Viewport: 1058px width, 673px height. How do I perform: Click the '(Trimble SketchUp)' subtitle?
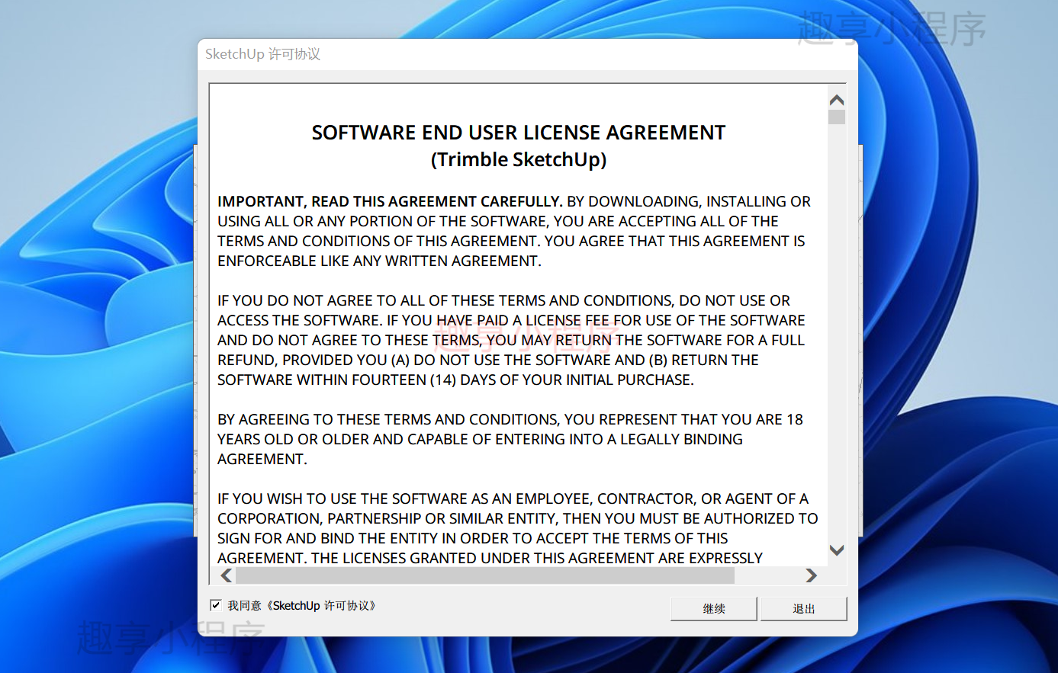519,159
